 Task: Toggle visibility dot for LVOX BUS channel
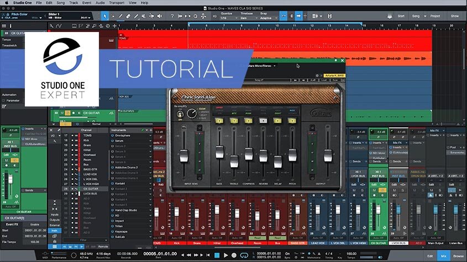pyautogui.click(x=72, y=194)
